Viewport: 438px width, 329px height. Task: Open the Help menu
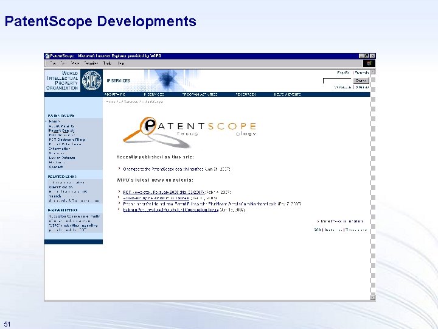[121, 63]
